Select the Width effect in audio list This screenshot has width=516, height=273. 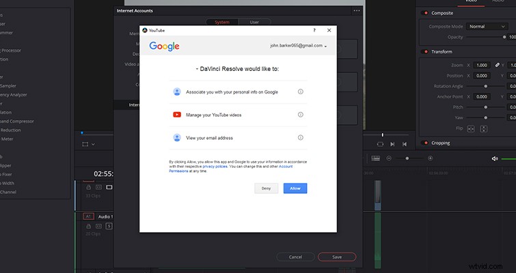pos(8,184)
